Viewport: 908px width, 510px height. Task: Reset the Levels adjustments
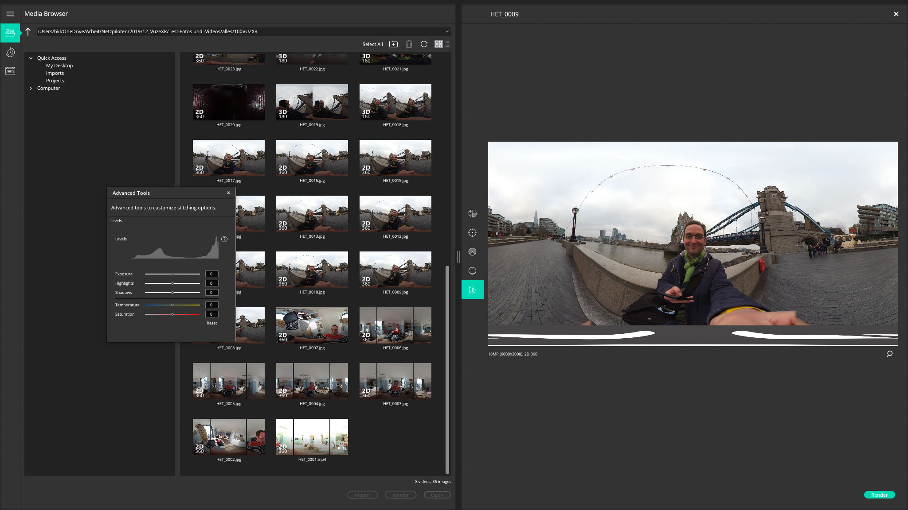click(211, 323)
